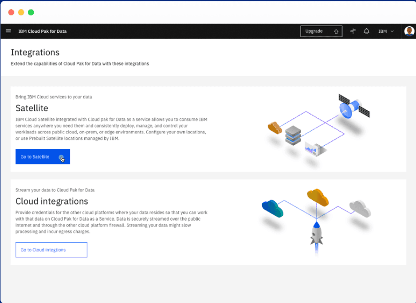Open the hamburger navigation menu
The width and height of the screenshot is (416, 303).
click(8, 31)
